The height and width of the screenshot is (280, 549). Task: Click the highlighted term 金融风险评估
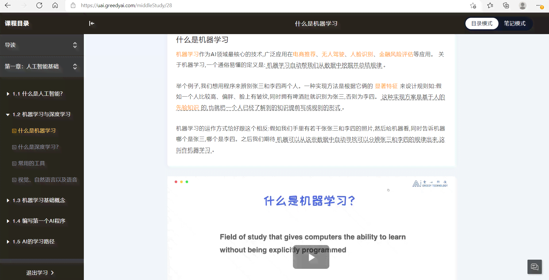click(396, 54)
